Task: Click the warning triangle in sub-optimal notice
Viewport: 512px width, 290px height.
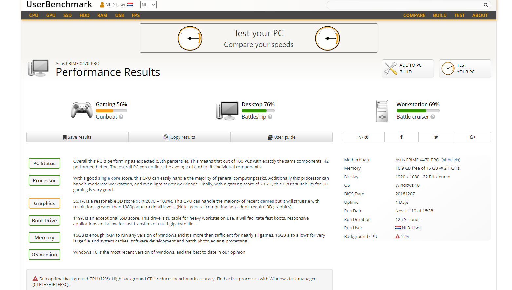Action: click(x=35, y=279)
